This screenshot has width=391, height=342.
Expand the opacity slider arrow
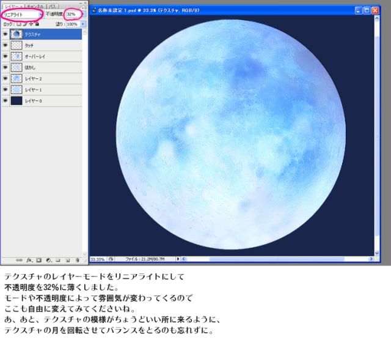[84, 14]
